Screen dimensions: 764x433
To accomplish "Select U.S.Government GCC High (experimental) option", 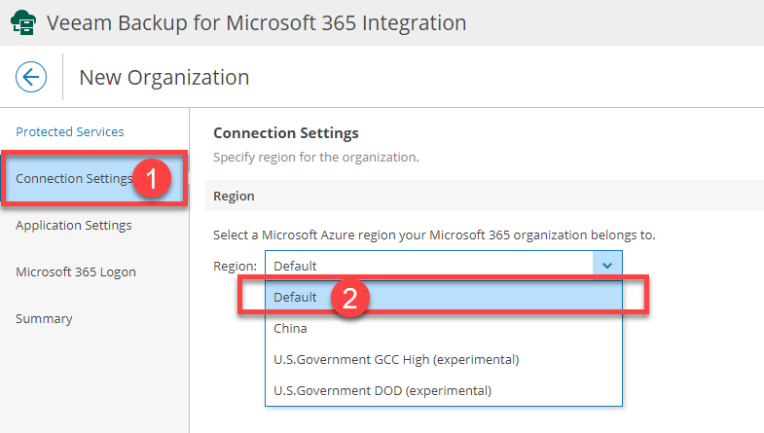I will (x=396, y=360).
